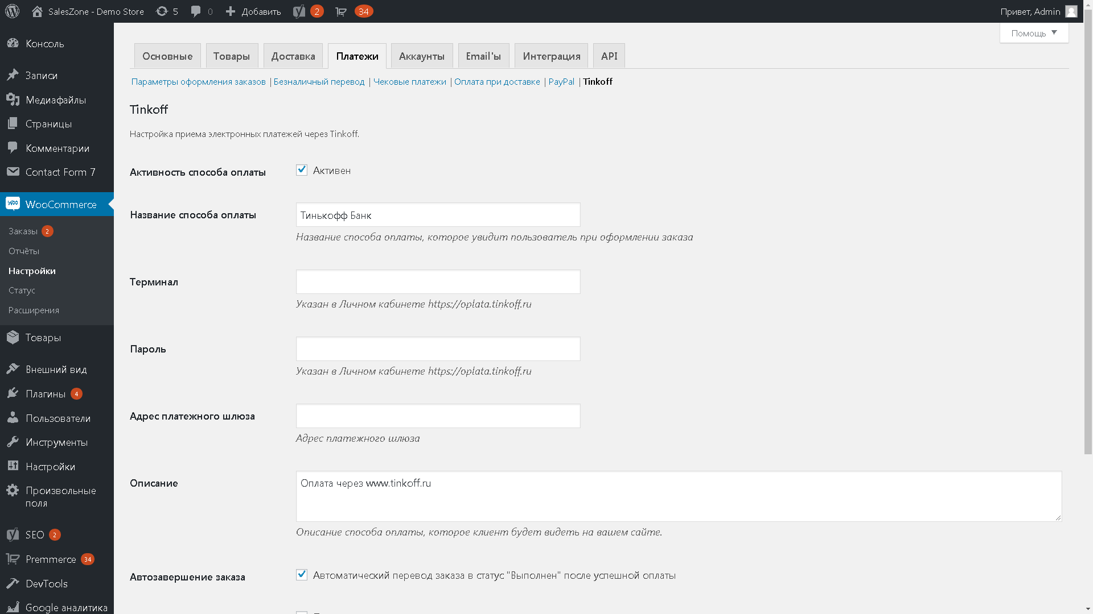Screen dimensions: 1093x614
Task: Click the Привет, Admin account text
Action: (x=1030, y=11)
